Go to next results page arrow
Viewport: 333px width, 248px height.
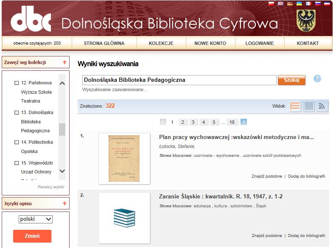[x=243, y=122]
